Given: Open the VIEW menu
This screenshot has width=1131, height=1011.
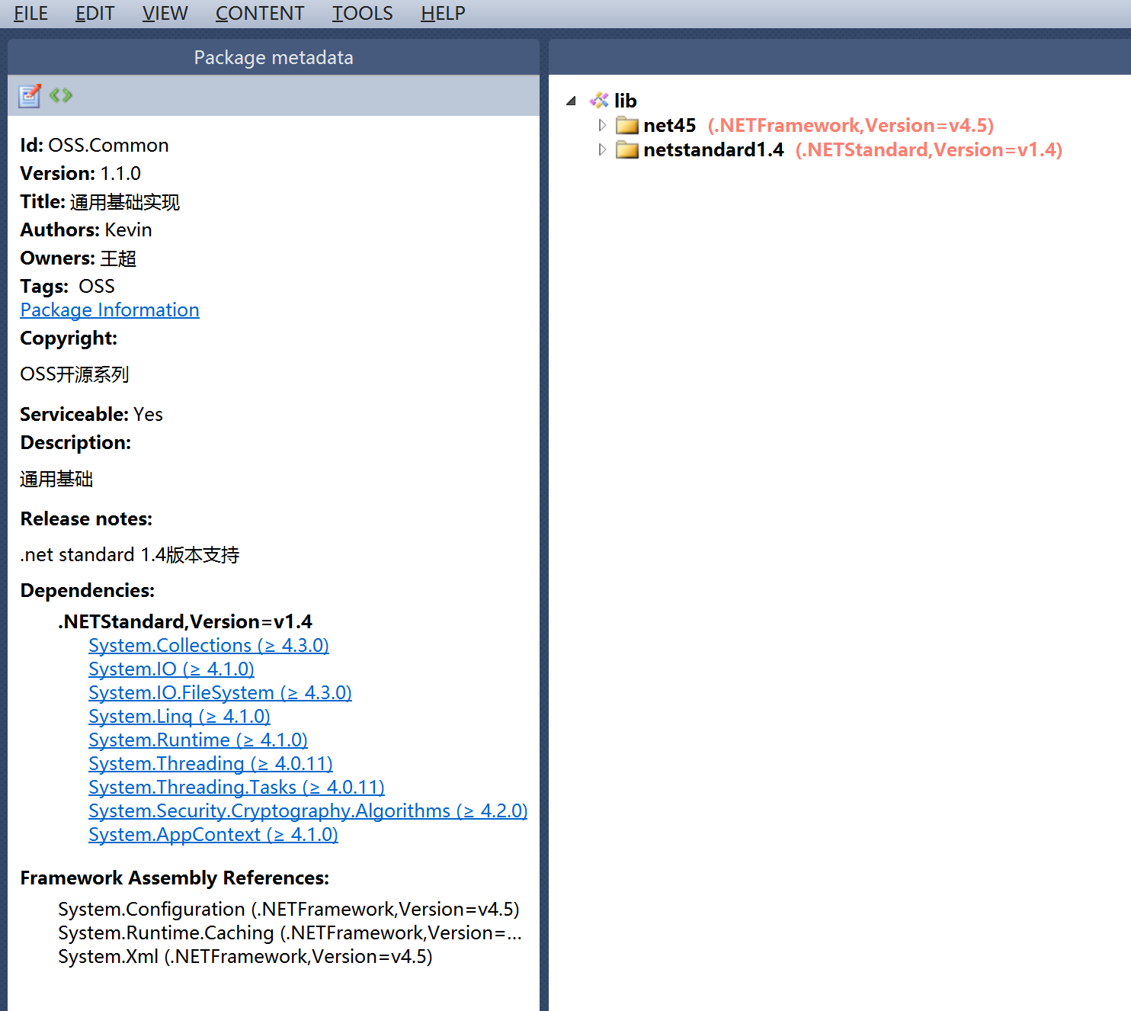Looking at the screenshot, I should click(x=165, y=14).
